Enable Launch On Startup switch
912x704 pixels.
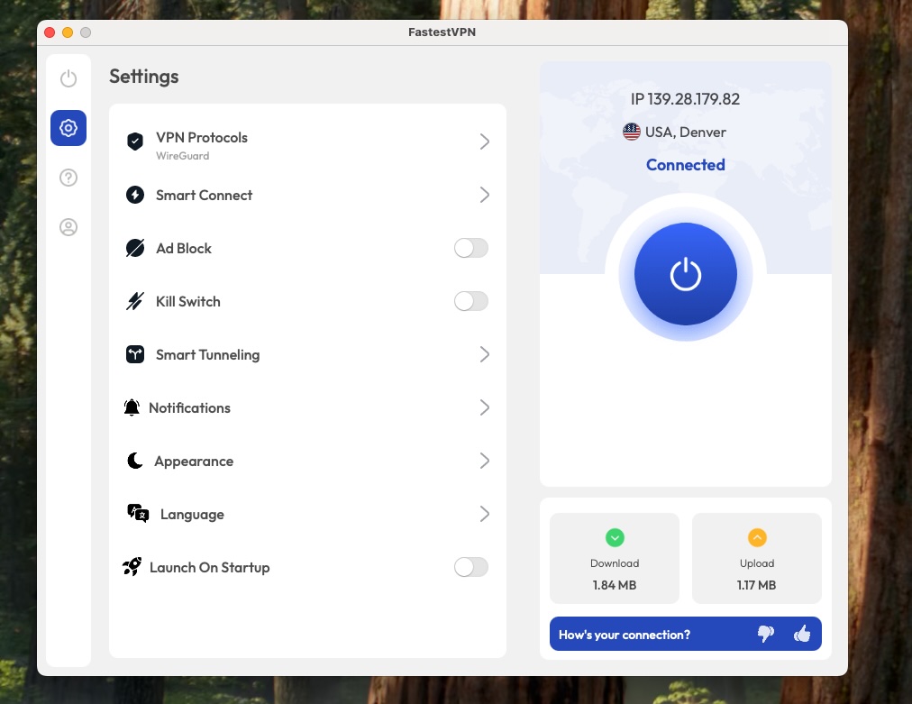point(470,567)
